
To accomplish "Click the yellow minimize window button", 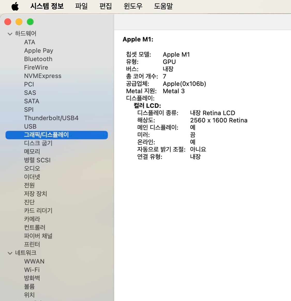I will 19,22.
